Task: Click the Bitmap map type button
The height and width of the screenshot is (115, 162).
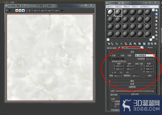Action: (150, 48)
